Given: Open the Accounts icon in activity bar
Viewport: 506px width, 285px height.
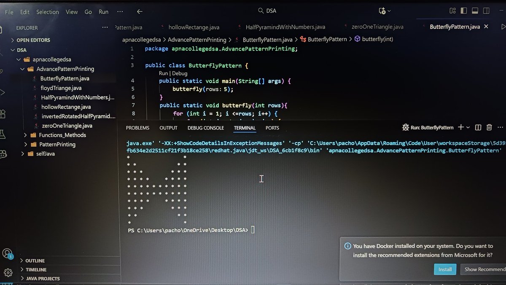Looking at the screenshot, I should click(6, 253).
